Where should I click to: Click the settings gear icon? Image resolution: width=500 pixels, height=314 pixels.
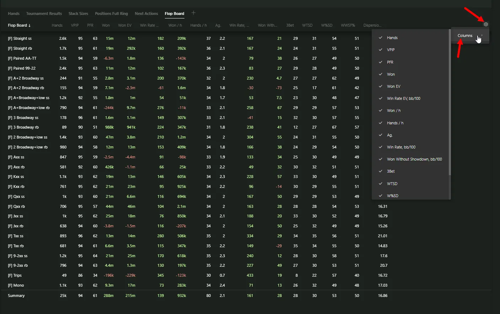[486, 25]
